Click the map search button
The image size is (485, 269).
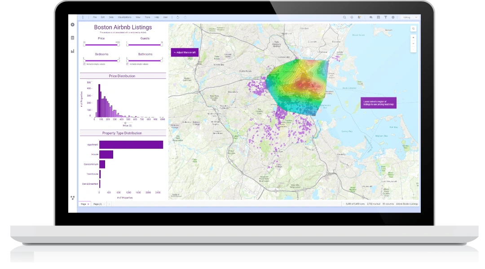(x=413, y=29)
